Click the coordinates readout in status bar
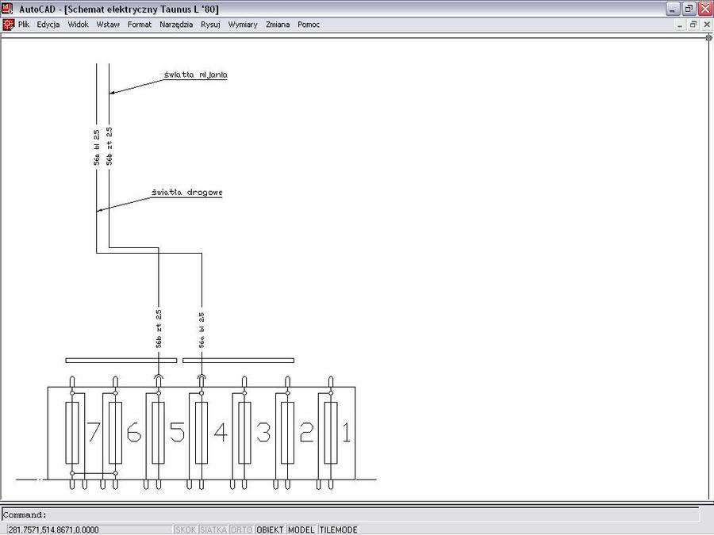This screenshot has height=535, width=714. [54, 529]
